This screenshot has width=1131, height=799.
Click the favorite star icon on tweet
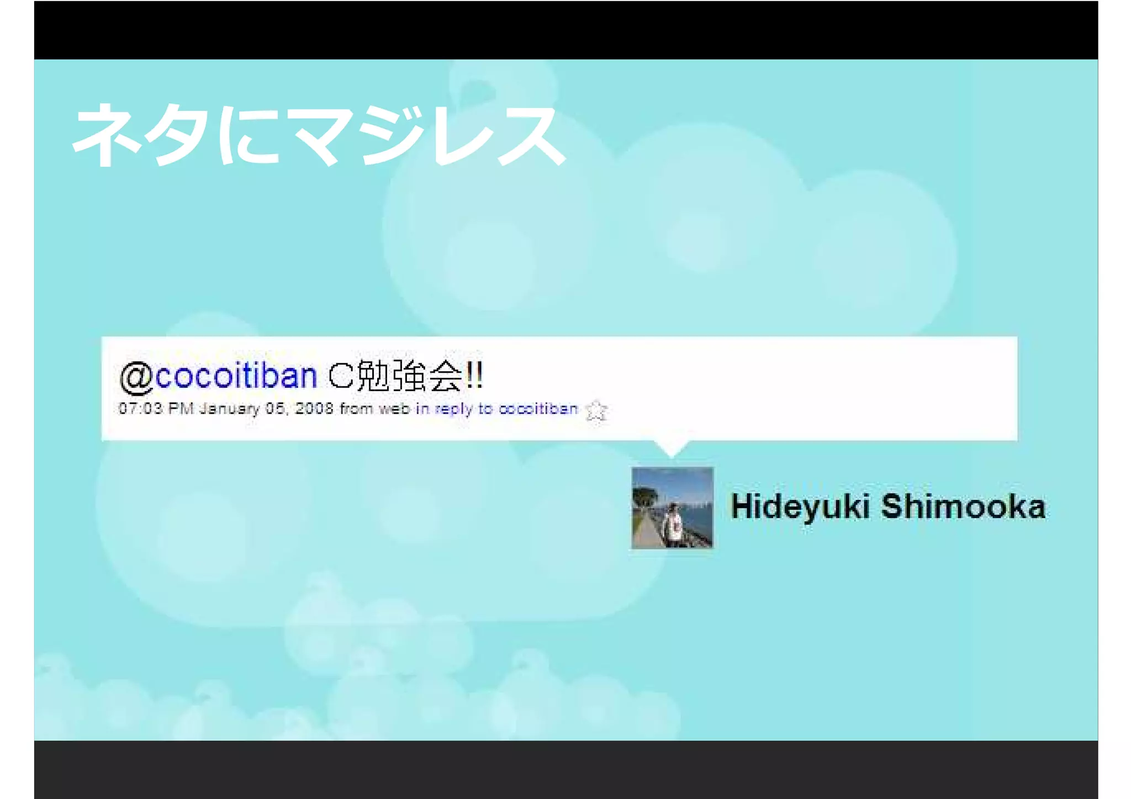pyautogui.click(x=596, y=410)
